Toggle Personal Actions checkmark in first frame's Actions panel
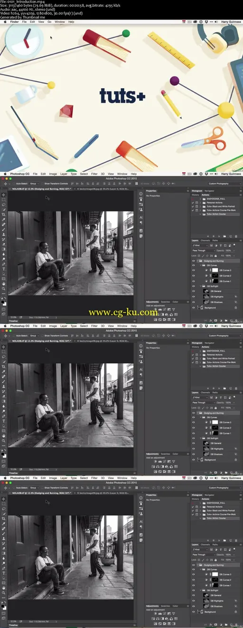Image resolution: width=243 pixels, height=628 pixels. [193, 203]
